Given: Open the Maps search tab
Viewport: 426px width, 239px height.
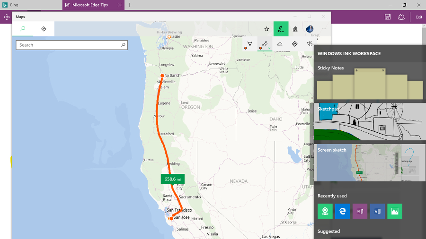Looking at the screenshot, I should 23,29.
